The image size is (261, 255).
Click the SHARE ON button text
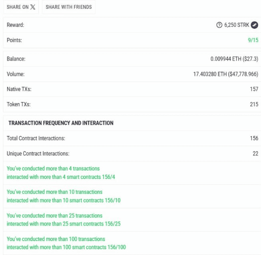(x=18, y=7)
